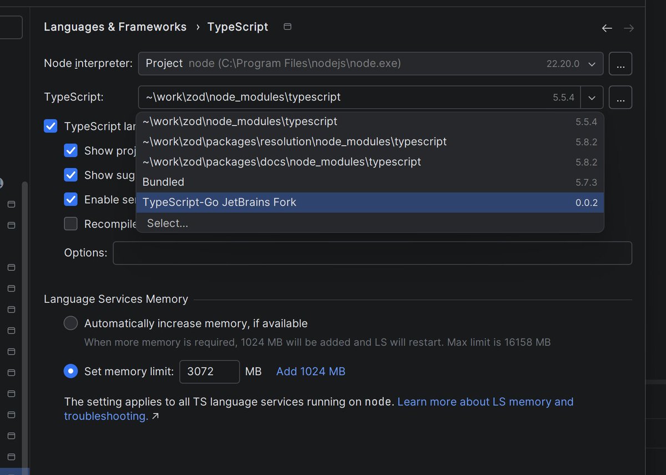
Task: Click the Options input field
Action: pos(372,253)
